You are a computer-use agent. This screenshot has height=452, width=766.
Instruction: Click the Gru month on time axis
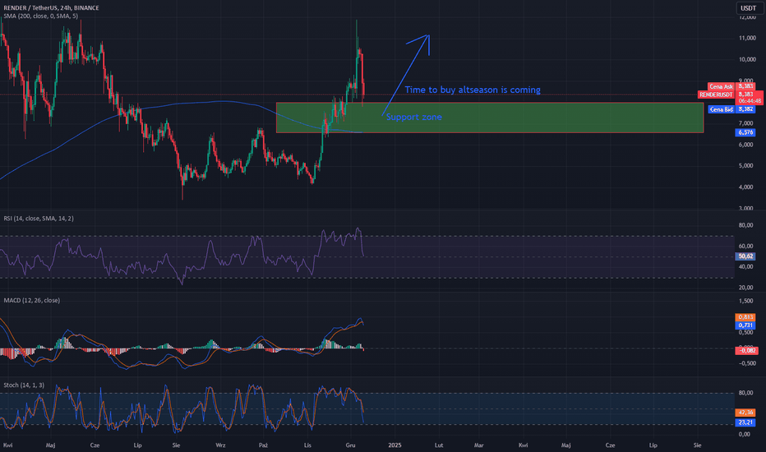click(x=350, y=445)
